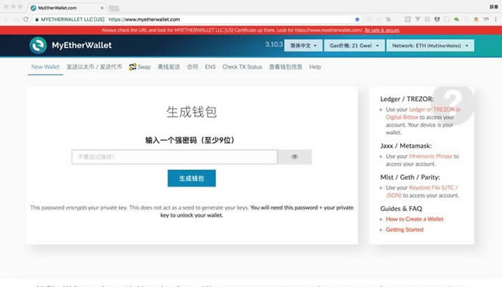Viewport: 502px width, 287px height.
Task: Open the Swap tab
Action: click(x=140, y=67)
